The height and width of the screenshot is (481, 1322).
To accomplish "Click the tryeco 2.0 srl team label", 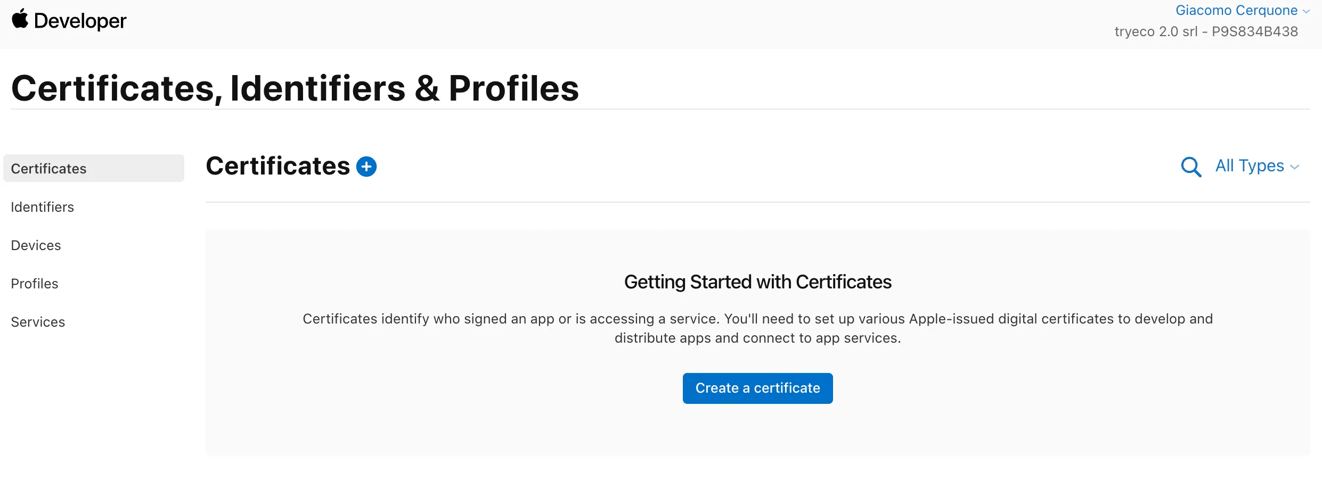I will click(1156, 31).
